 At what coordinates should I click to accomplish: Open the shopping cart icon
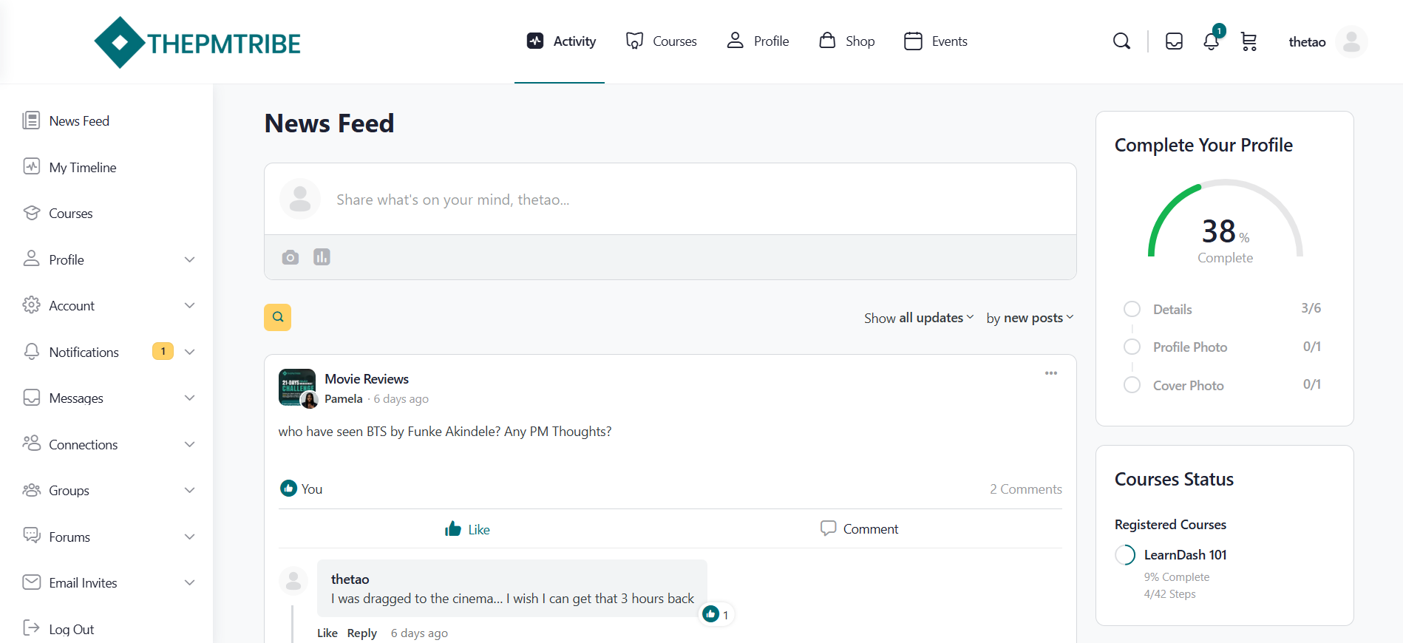[1249, 41]
